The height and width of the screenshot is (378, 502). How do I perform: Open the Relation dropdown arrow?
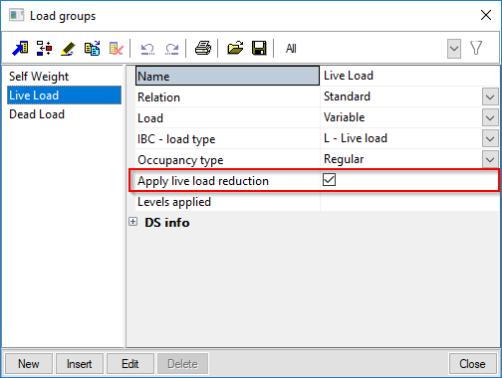(490, 97)
